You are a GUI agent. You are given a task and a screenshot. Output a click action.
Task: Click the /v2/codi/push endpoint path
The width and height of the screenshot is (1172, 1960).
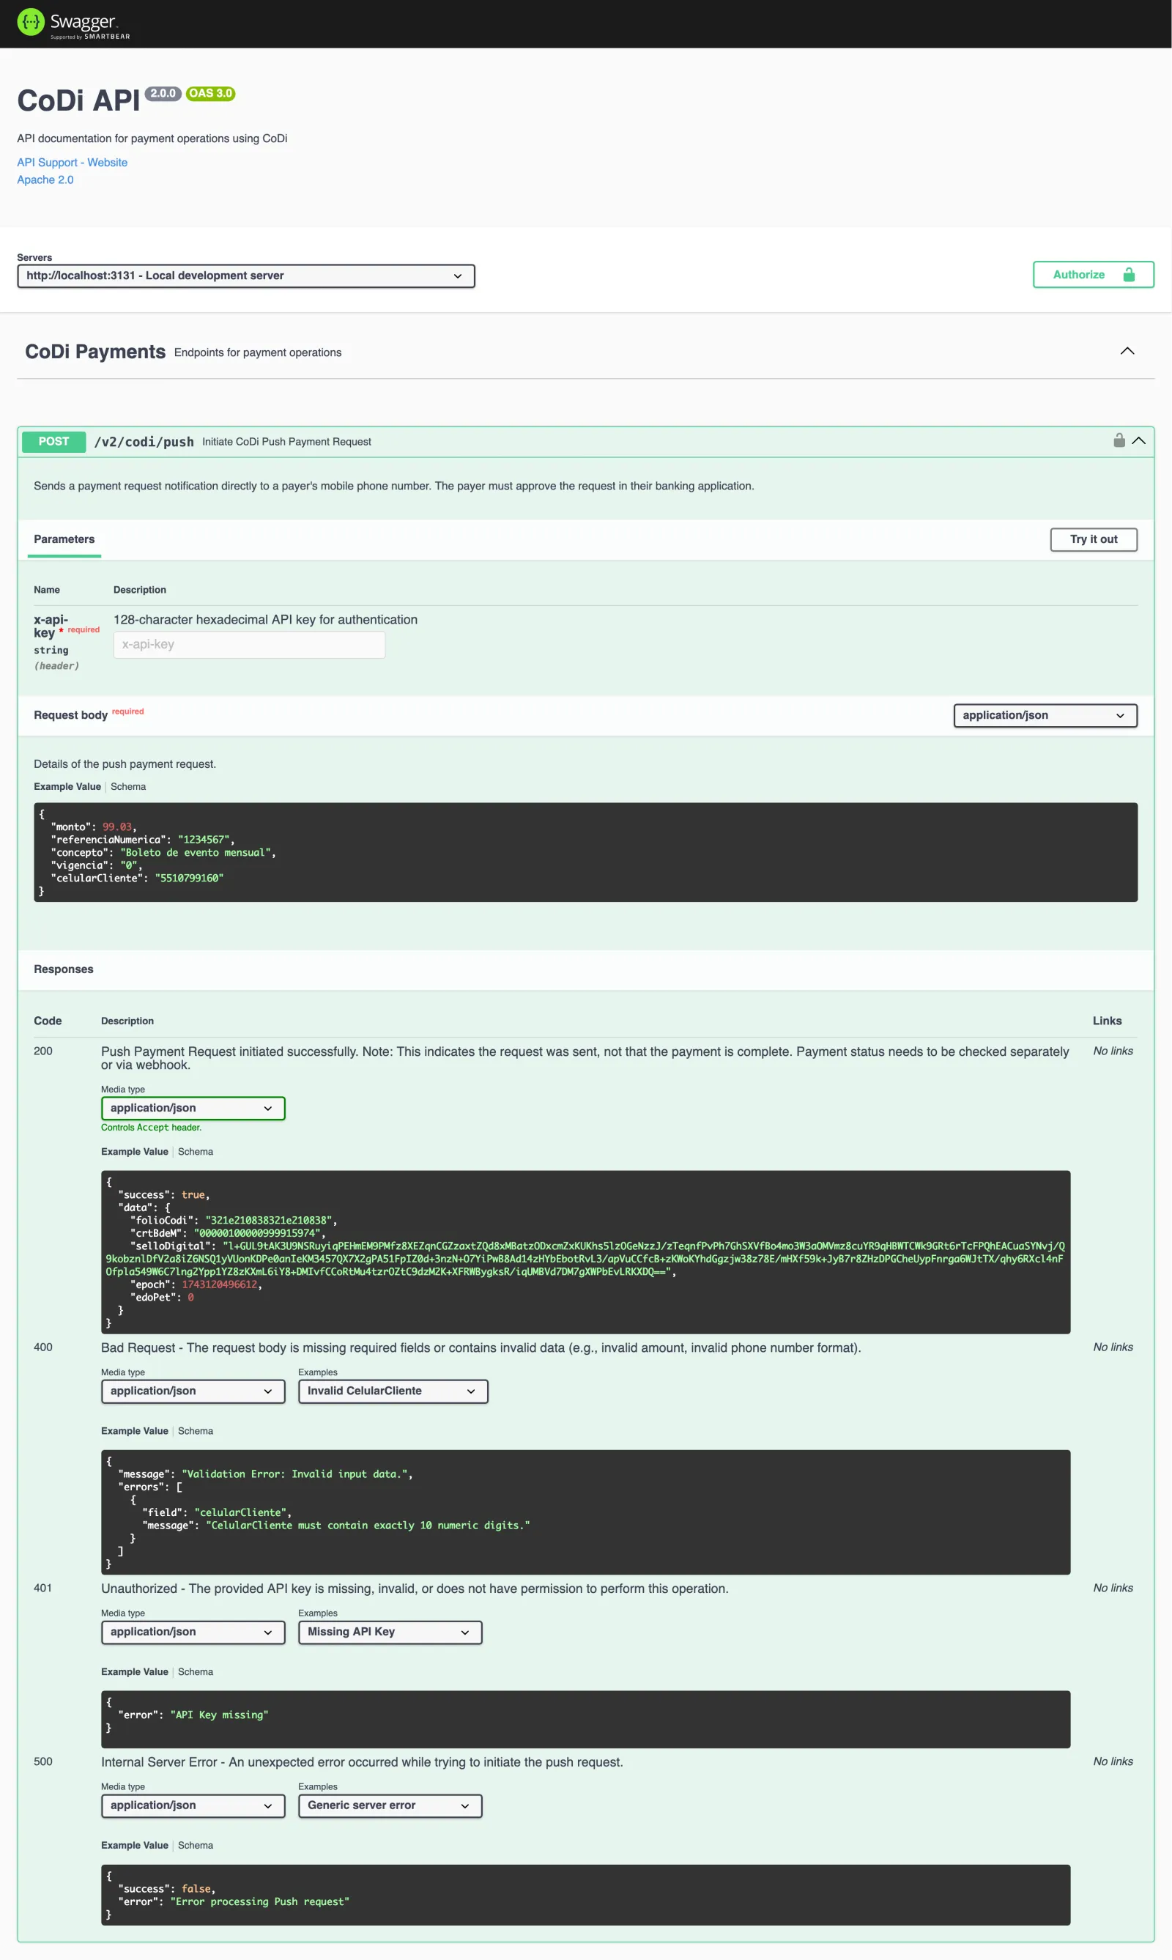tap(144, 442)
